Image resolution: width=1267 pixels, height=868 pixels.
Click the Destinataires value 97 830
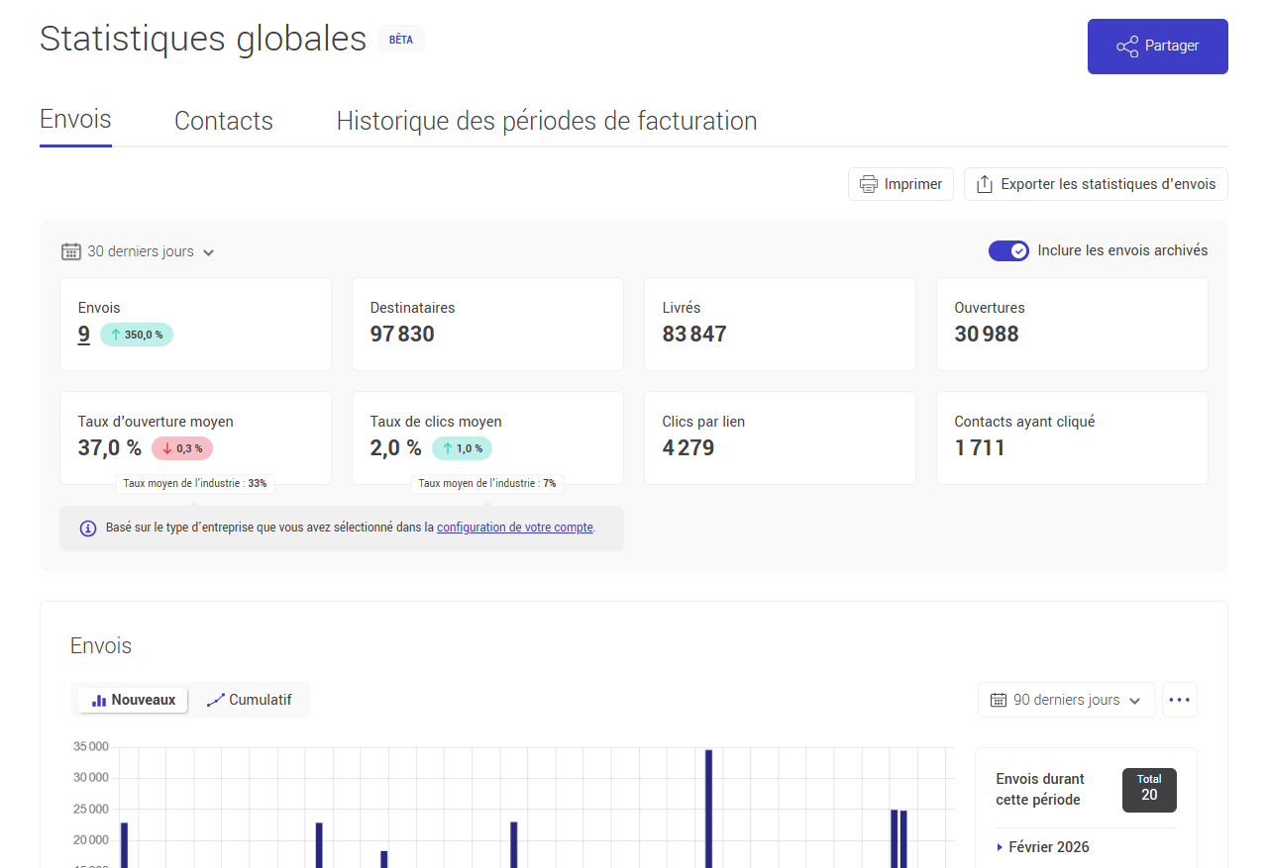[402, 335]
